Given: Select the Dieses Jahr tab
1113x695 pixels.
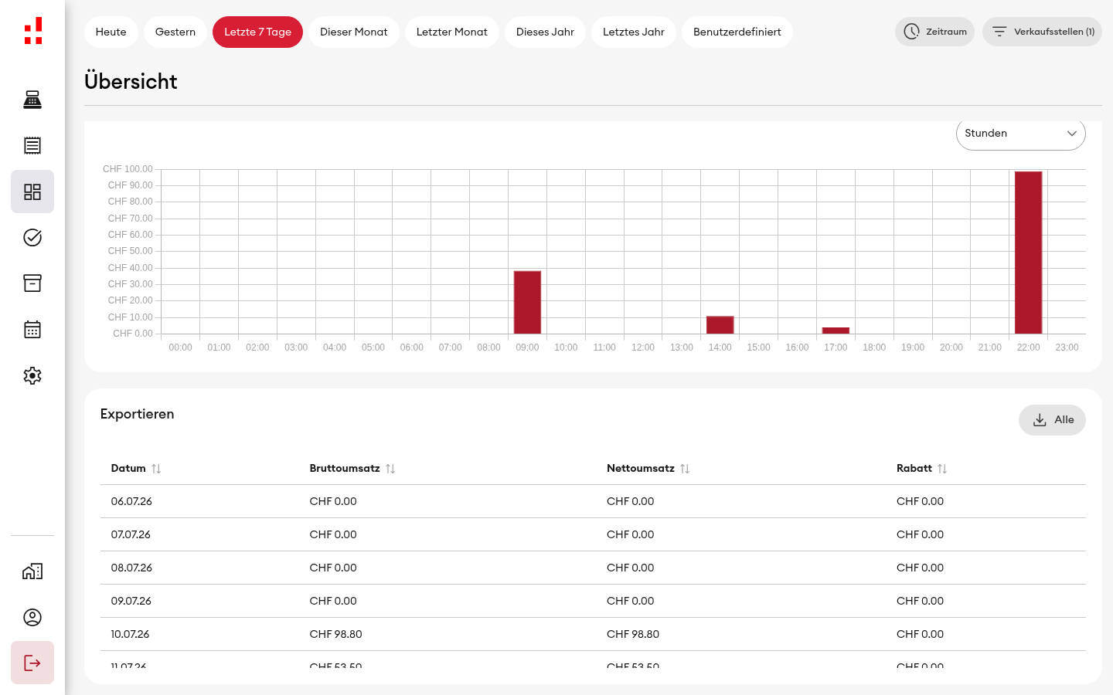Looking at the screenshot, I should pyautogui.click(x=545, y=32).
